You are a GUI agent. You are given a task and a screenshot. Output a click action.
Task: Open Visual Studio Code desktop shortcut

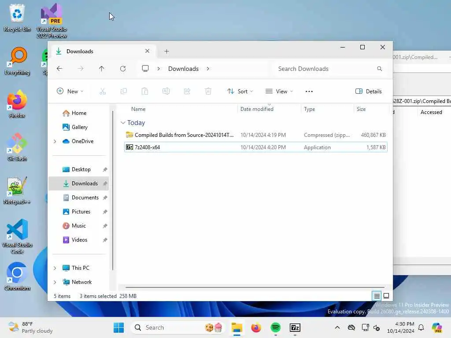pos(17,236)
